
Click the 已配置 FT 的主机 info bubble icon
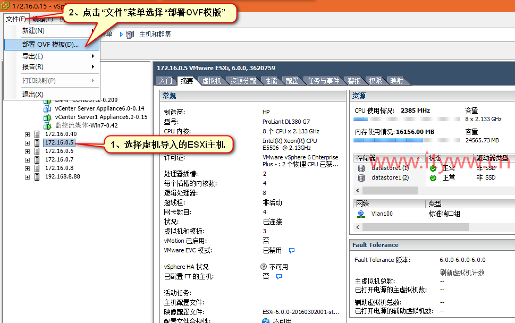[x=279, y=276]
